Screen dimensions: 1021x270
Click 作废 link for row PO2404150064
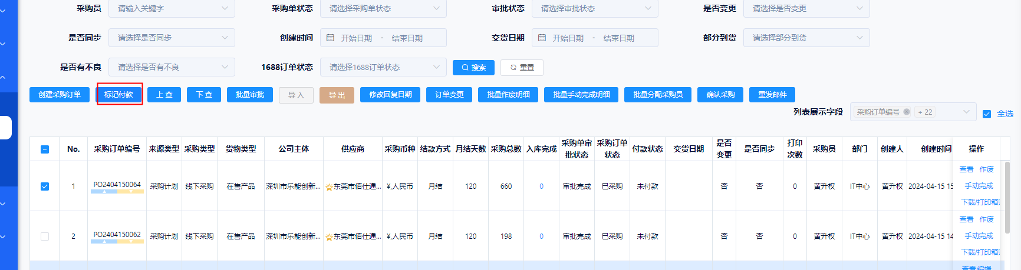click(x=987, y=169)
